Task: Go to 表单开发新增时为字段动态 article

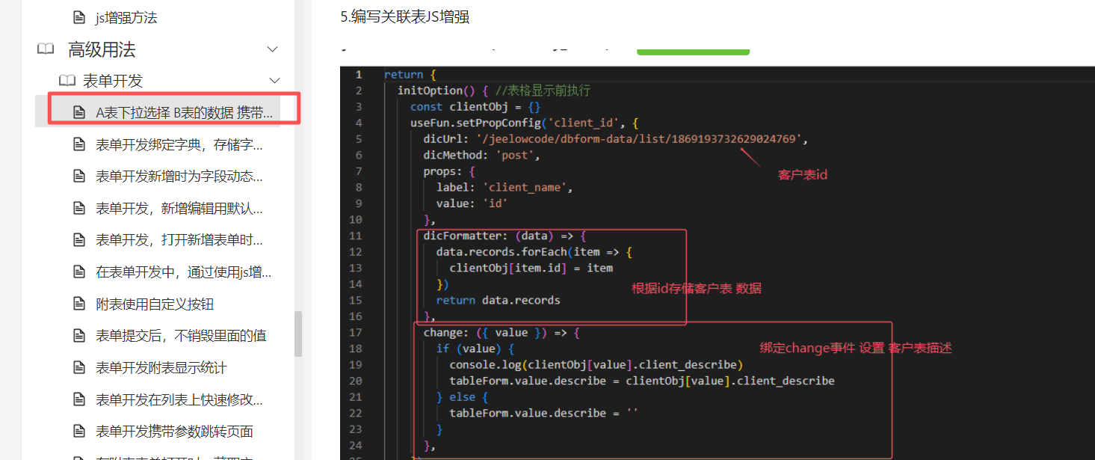Action: [x=179, y=177]
